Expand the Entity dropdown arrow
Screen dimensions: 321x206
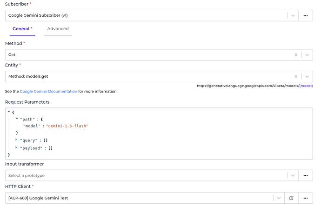tap(307, 77)
